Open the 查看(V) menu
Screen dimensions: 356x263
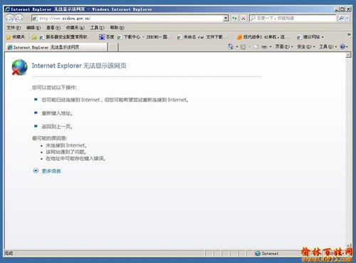[53, 28]
